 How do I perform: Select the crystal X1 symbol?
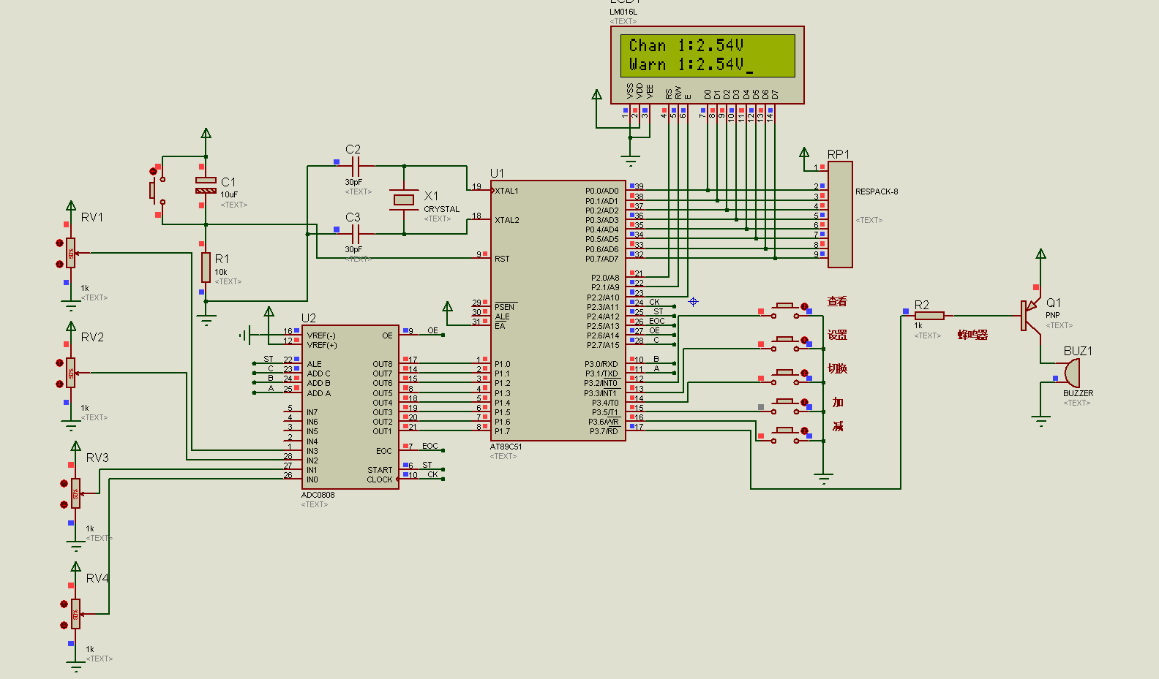pyautogui.click(x=404, y=200)
